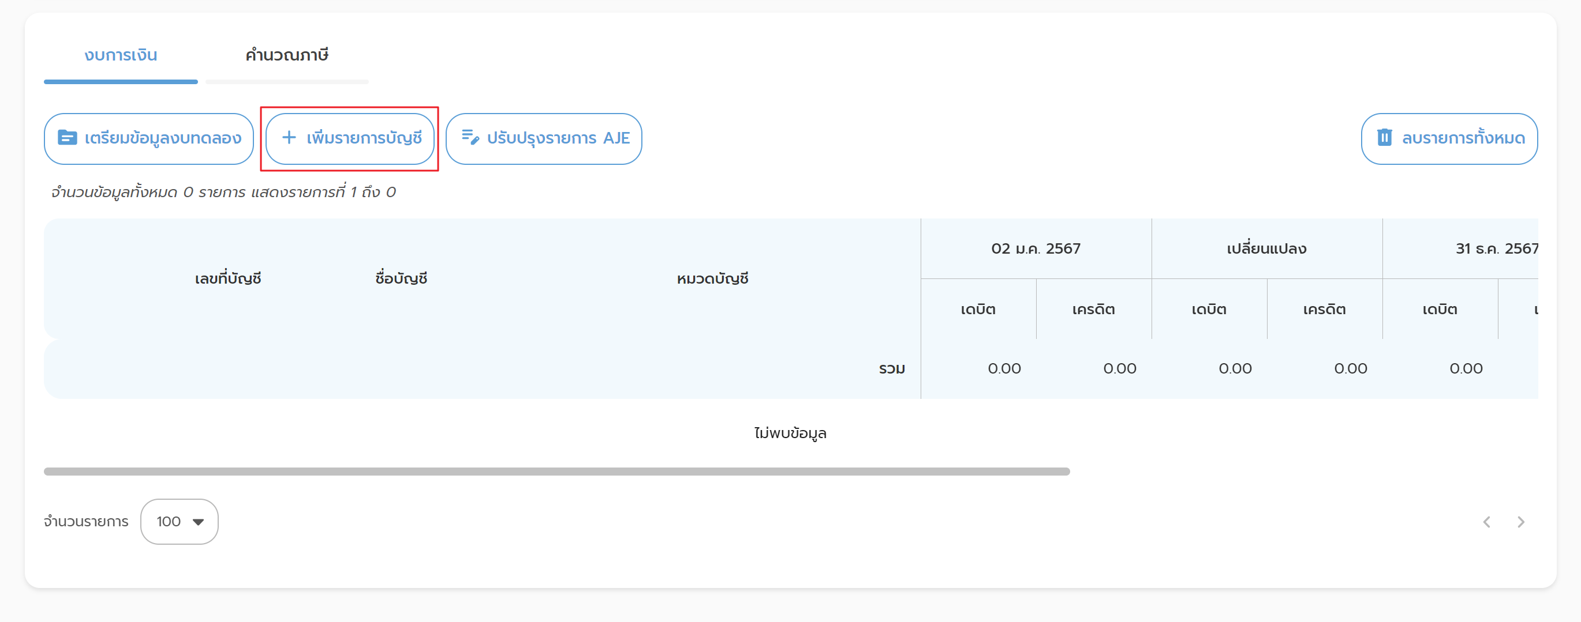Open the คำนวณภาษี tab
1581x622 pixels.
(x=287, y=55)
